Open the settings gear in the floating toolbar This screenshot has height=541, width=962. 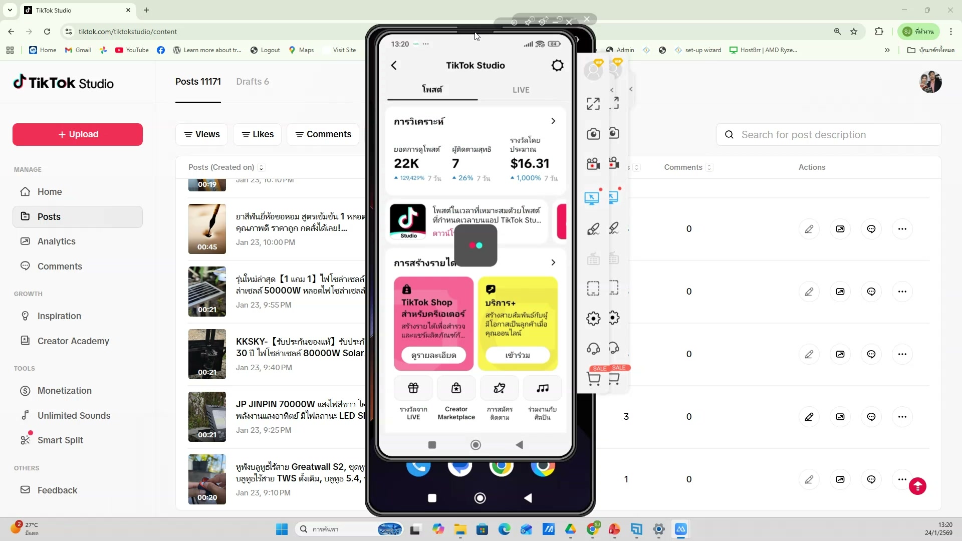[593, 318]
